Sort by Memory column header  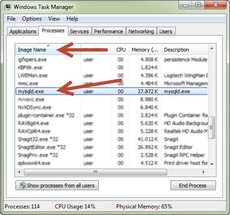[x=145, y=50]
